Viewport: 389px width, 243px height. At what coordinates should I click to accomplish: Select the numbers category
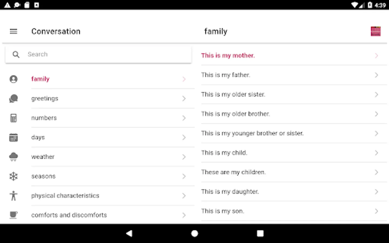tap(44, 118)
